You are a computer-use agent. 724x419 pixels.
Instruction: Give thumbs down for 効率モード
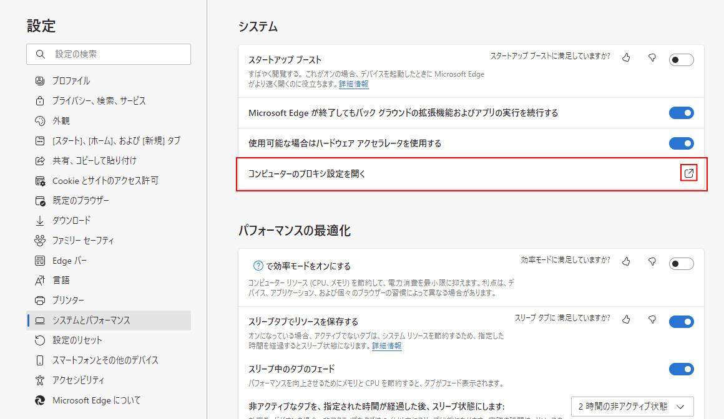(x=652, y=261)
